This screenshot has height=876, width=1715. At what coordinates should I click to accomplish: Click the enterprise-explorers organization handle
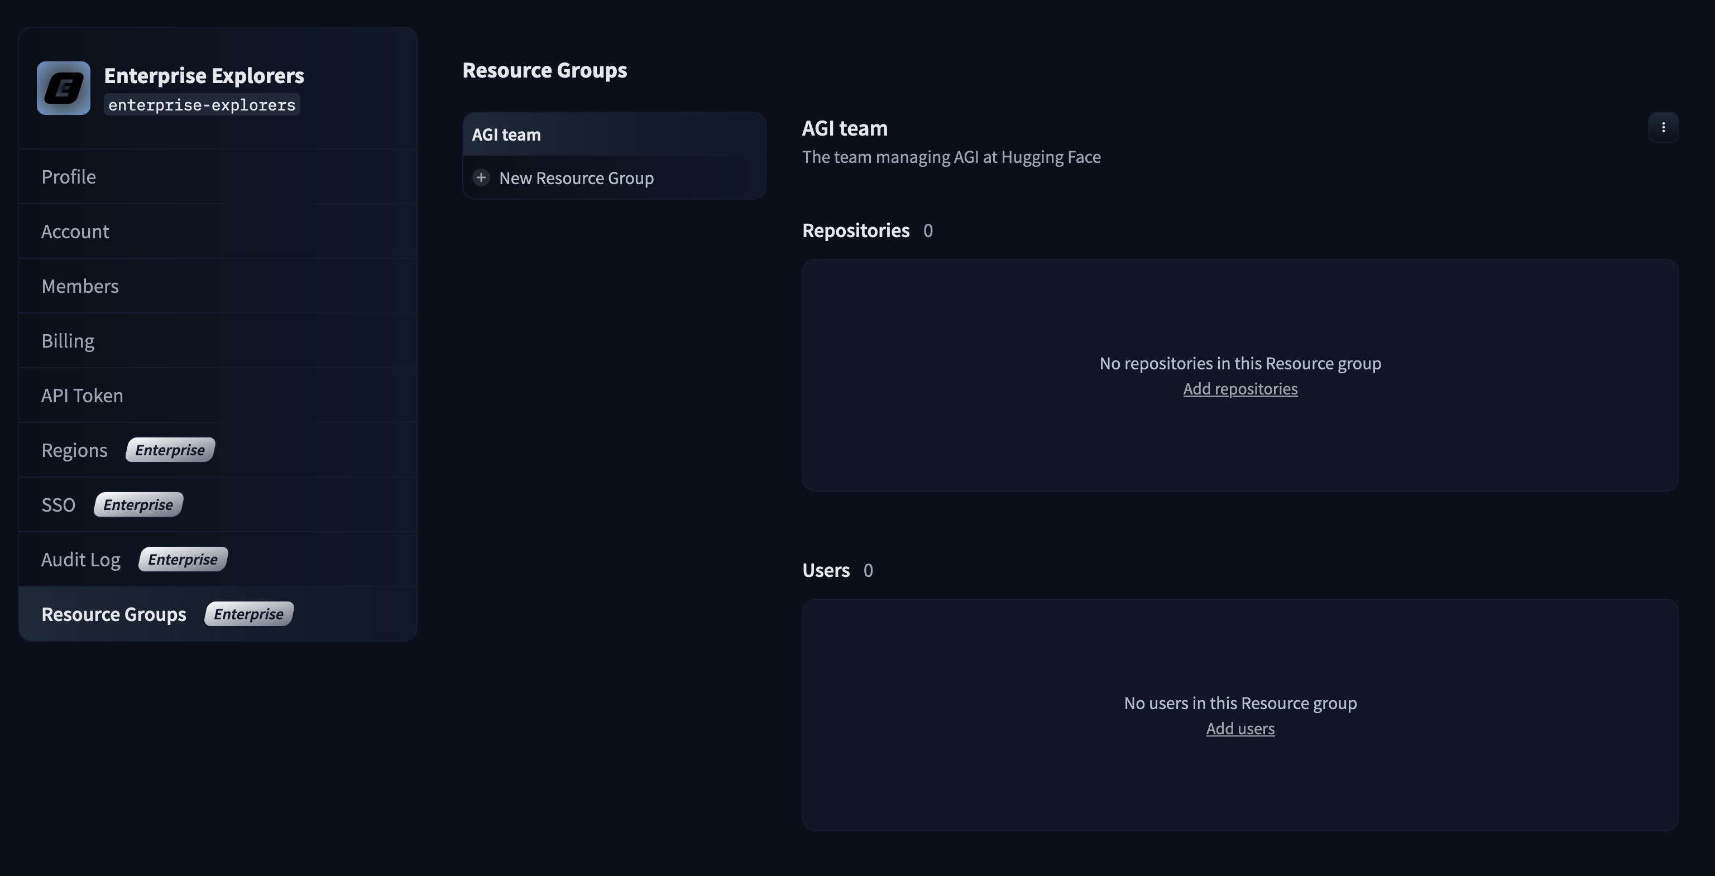tap(202, 105)
